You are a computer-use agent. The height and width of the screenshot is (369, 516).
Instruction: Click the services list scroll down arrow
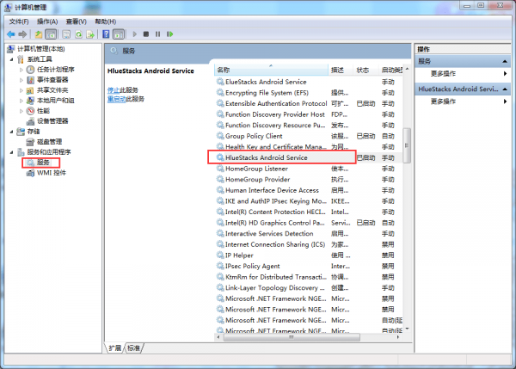408,329
